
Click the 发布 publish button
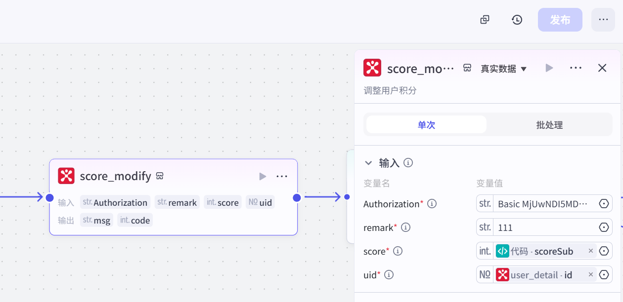pos(560,20)
